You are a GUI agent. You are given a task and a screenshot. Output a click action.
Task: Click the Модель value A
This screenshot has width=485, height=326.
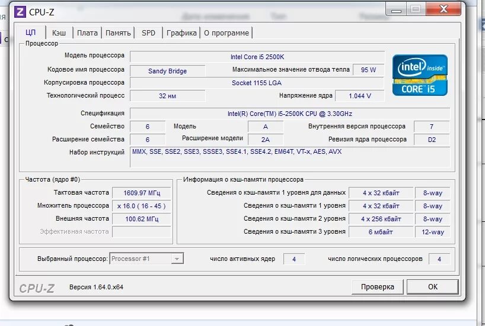click(x=266, y=127)
